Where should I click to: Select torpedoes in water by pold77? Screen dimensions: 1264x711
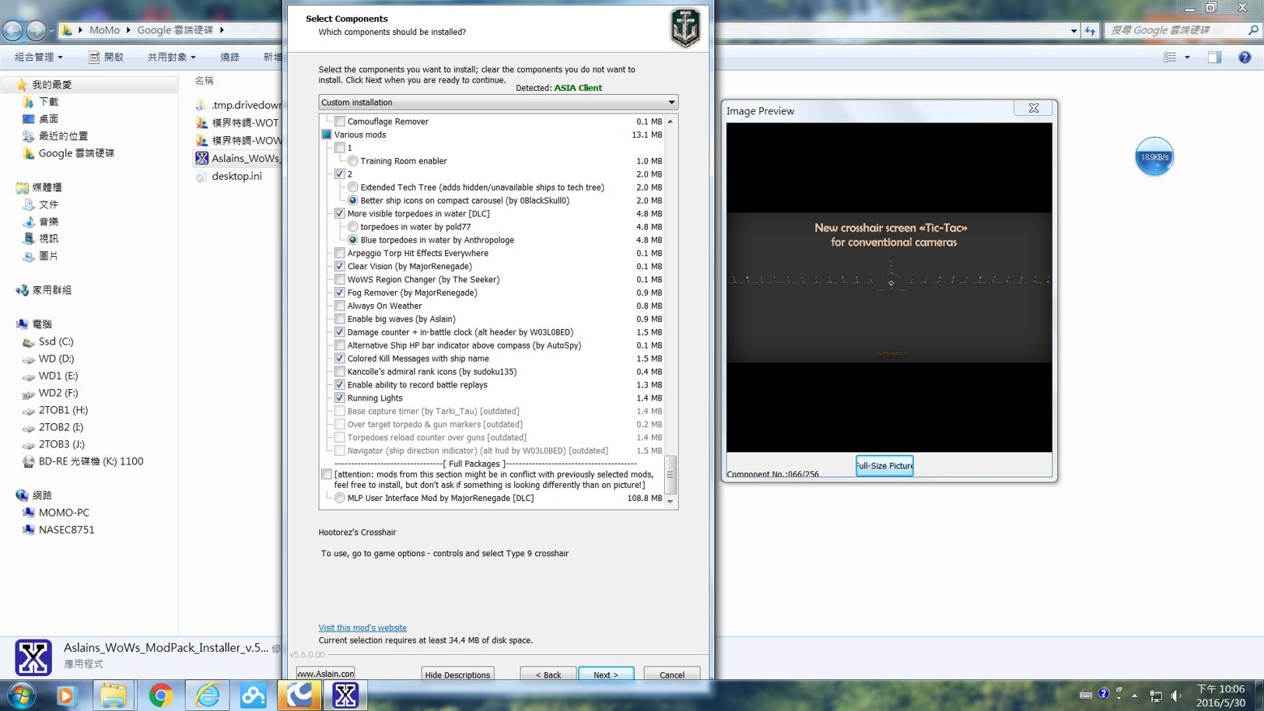pos(353,227)
